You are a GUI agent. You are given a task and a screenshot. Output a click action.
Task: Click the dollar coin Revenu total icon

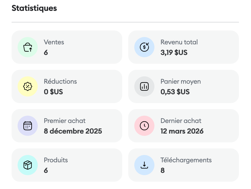144,47
